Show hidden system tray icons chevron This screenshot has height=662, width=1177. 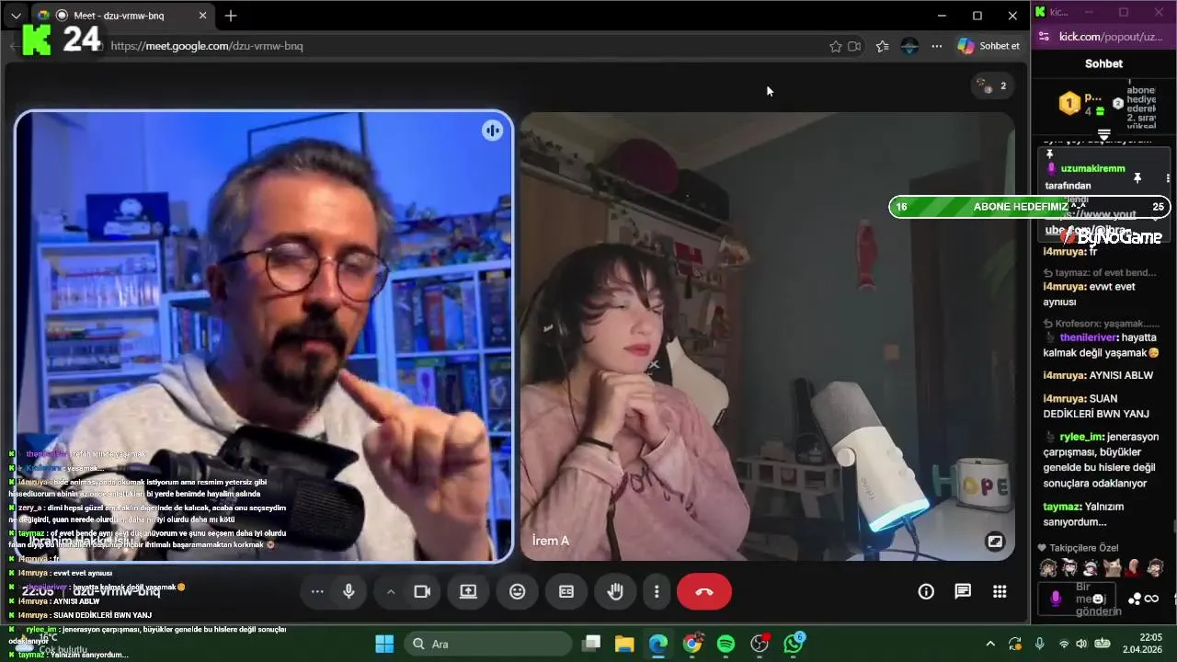coord(990,644)
